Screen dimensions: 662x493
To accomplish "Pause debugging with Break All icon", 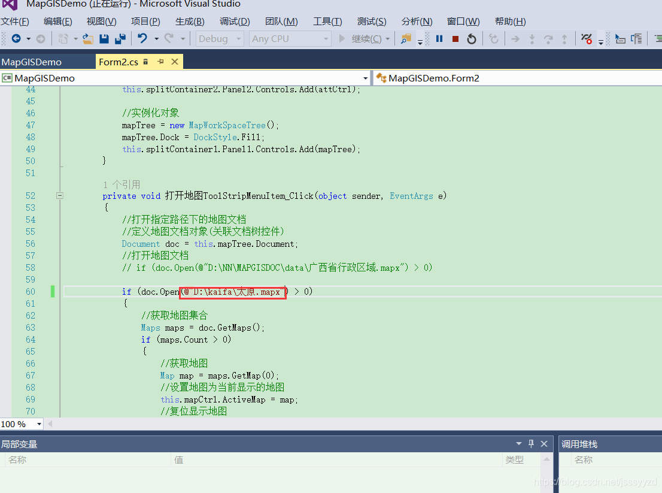I will click(x=439, y=39).
